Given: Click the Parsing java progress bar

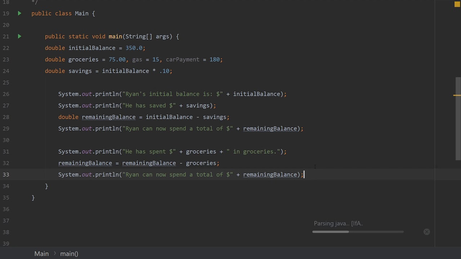Looking at the screenshot, I should (358, 232).
